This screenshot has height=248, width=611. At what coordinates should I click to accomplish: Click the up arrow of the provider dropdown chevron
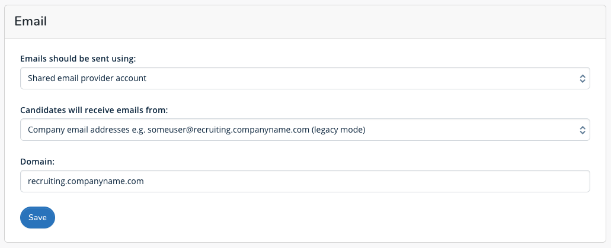pyautogui.click(x=582, y=75)
